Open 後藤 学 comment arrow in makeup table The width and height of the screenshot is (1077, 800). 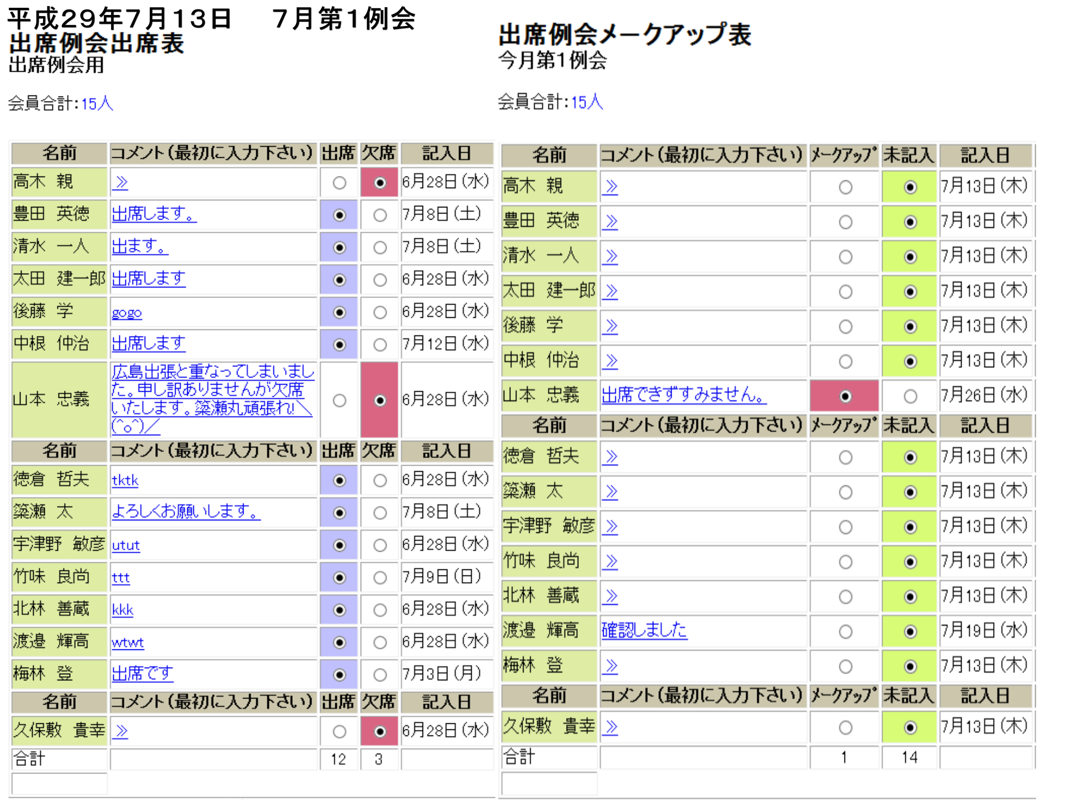pos(610,326)
